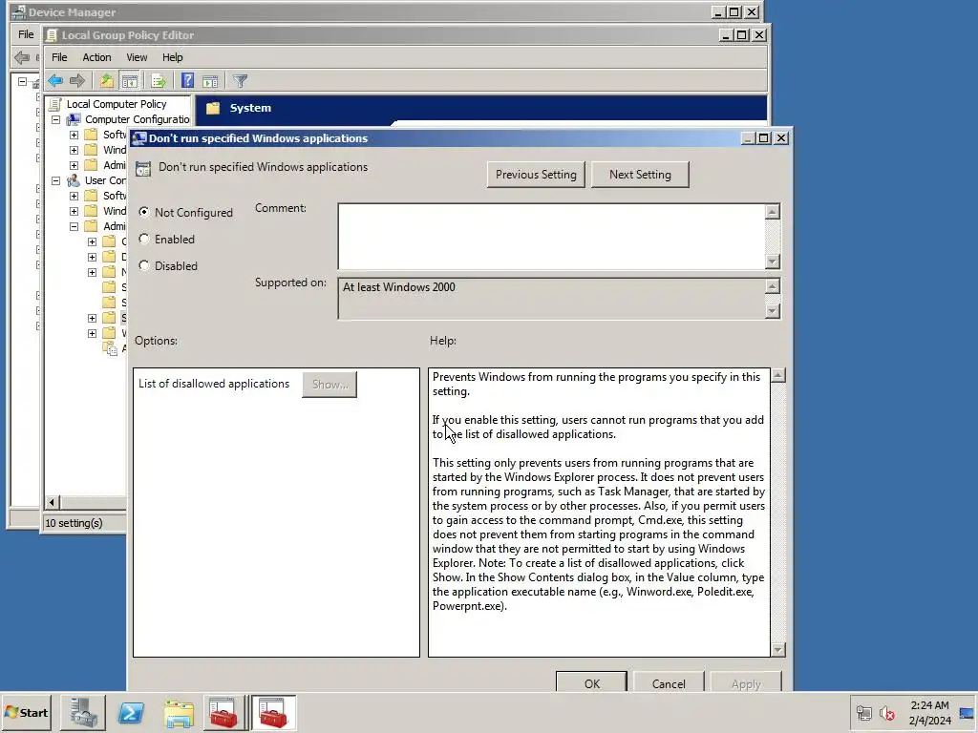The height and width of the screenshot is (733, 978).
Task: Click the network tray icon
Action: click(x=863, y=713)
